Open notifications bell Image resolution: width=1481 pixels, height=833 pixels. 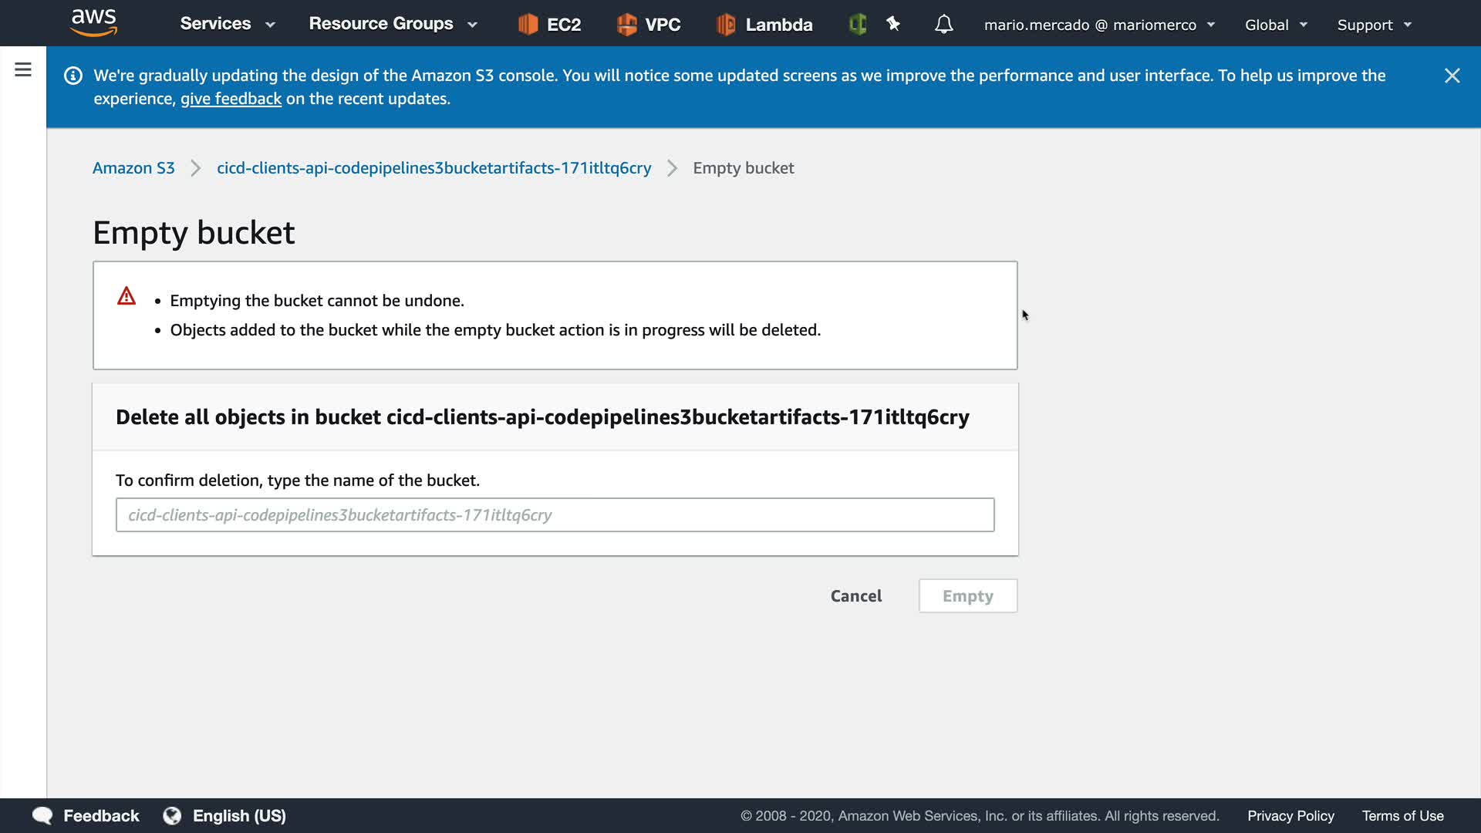[x=943, y=25]
